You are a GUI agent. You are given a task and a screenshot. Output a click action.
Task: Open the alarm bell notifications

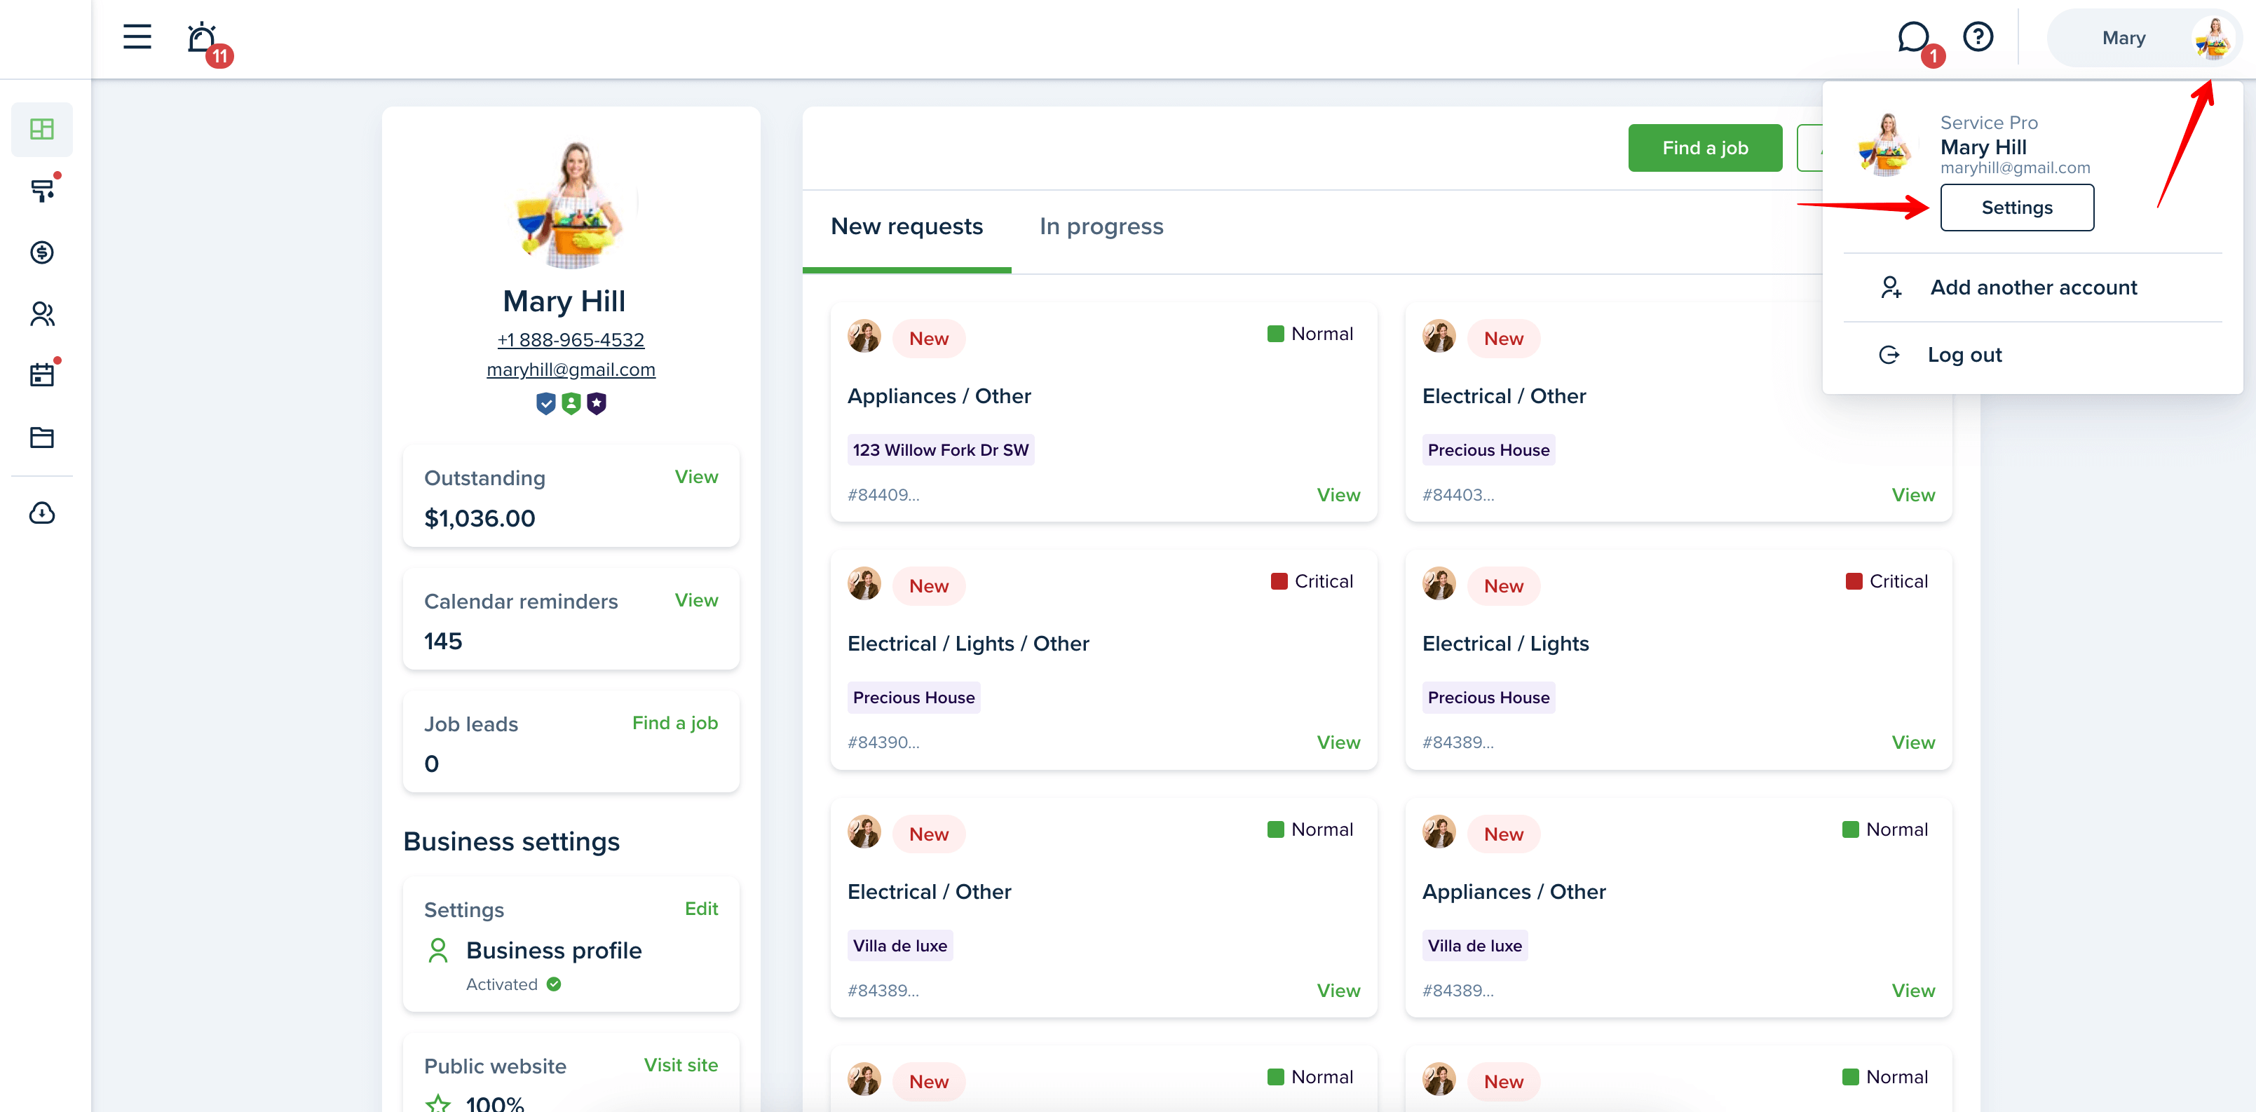[x=203, y=38]
